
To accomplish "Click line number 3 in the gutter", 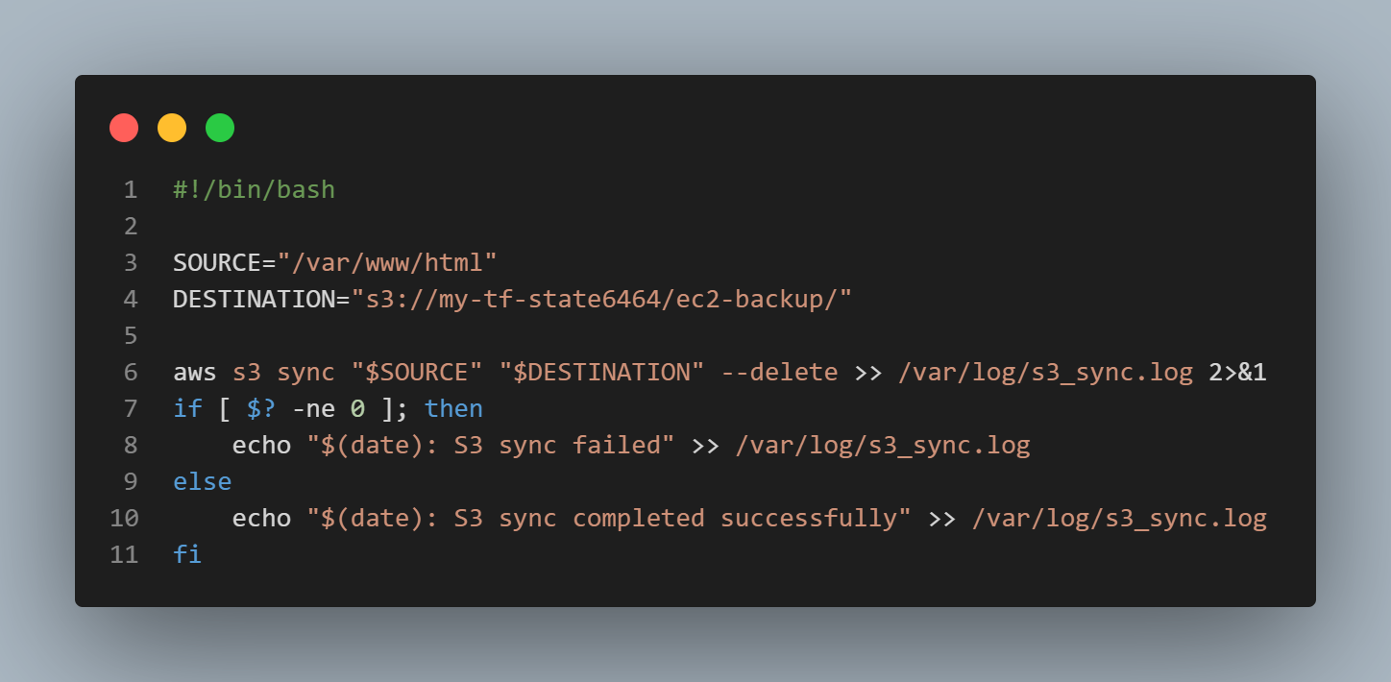I will 130,262.
